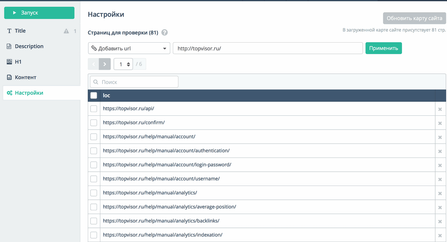
Task: Select checkbox for account/authentication URL
Action: point(94,151)
